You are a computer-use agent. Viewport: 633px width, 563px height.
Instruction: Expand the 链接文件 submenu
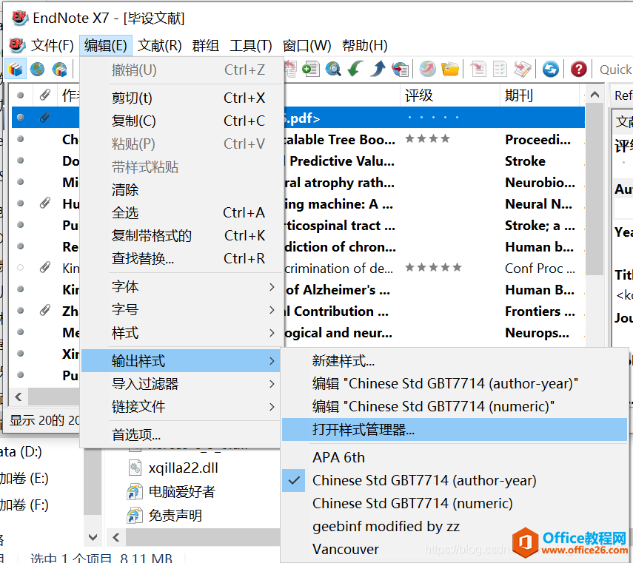tap(181, 406)
